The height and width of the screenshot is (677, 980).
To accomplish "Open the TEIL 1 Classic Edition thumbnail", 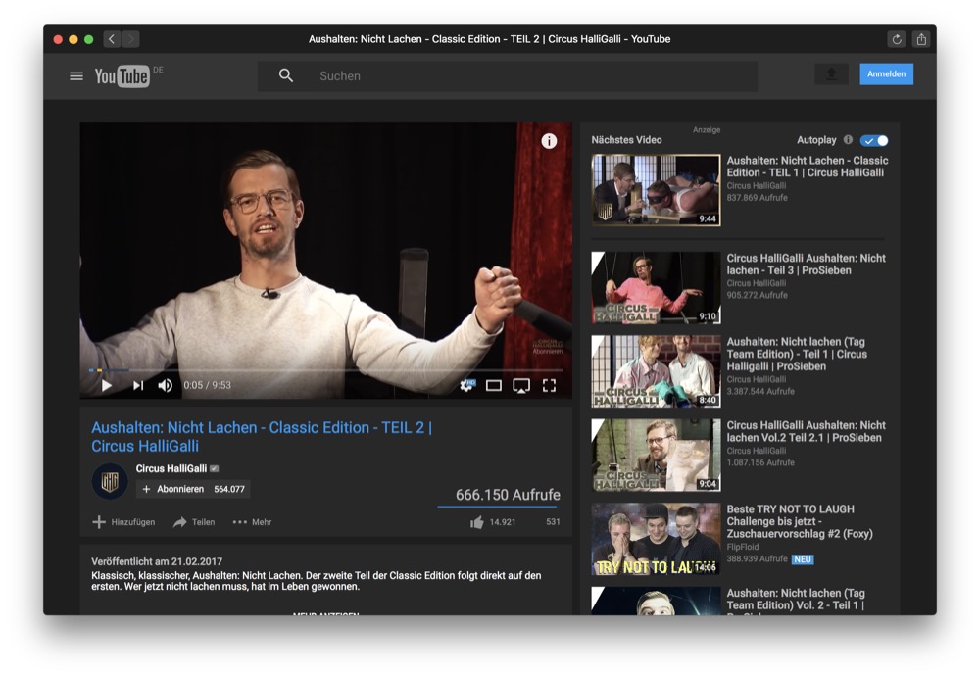I will pos(656,190).
